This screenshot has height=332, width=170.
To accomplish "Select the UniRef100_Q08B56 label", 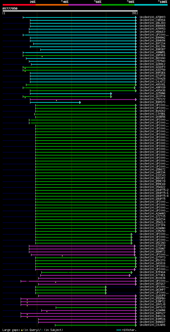I will 152,117.
